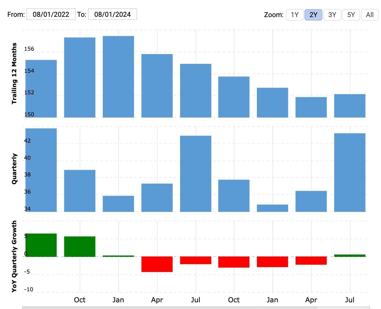Image resolution: width=381 pixels, height=309 pixels.
Task: Click the shortest Quarterly bar
Action: click(x=272, y=208)
